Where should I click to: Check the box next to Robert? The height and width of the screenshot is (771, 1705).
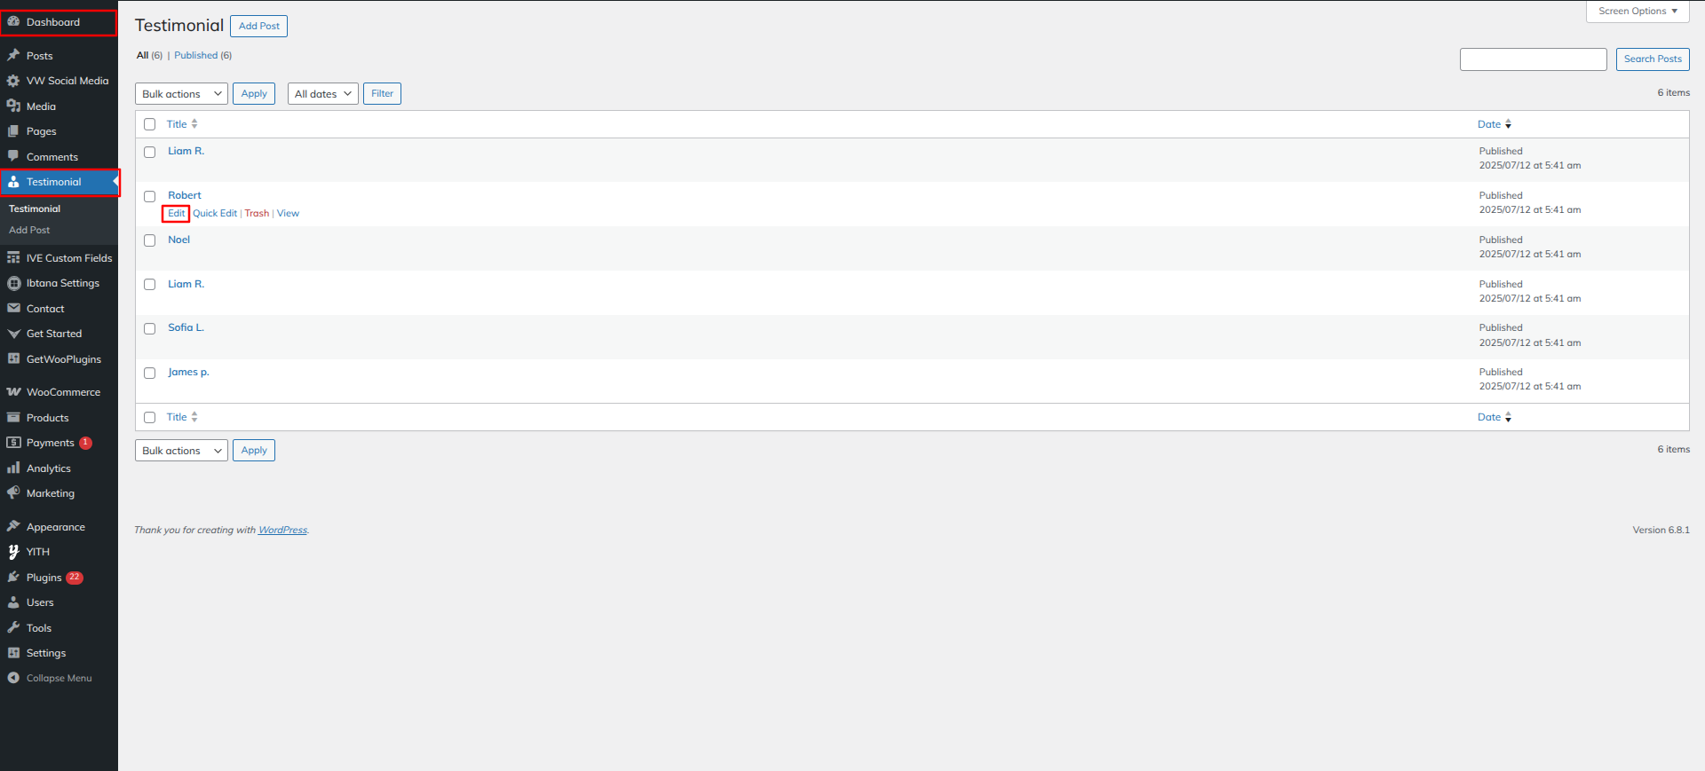(x=150, y=196)
